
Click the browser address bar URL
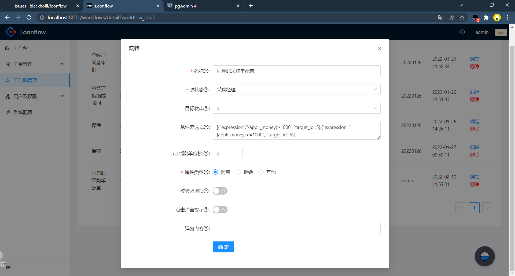pyautogui.click(x=101, y=18)
